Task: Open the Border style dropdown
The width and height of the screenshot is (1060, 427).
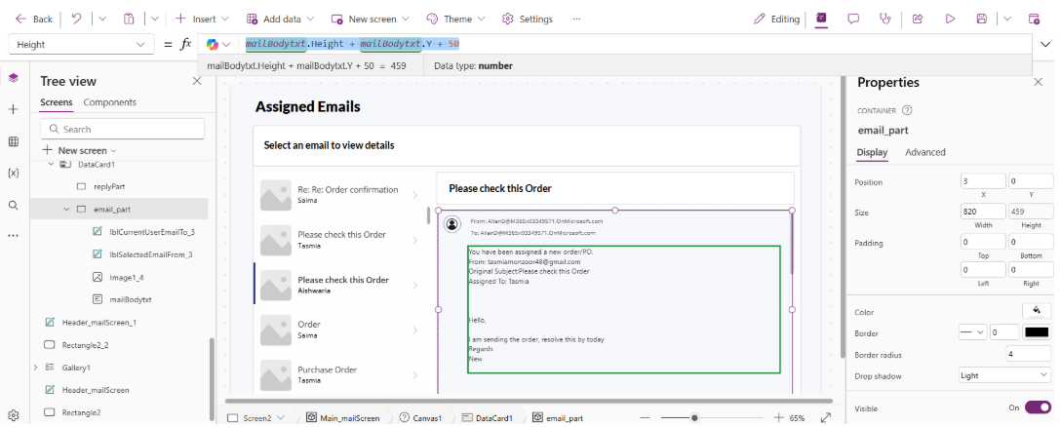Action: [x=973, y=332]
